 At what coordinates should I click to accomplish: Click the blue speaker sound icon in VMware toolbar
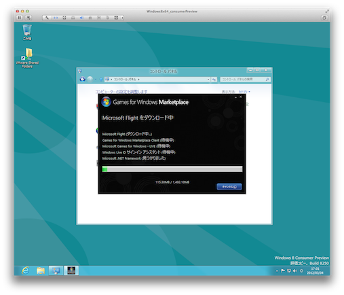(x=81, y=18)
